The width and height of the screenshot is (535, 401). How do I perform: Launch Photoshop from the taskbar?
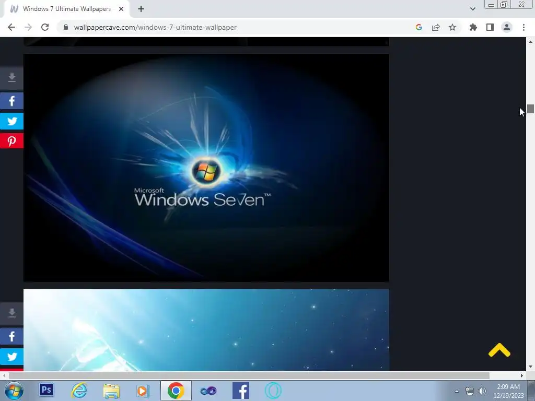point(46,390)
